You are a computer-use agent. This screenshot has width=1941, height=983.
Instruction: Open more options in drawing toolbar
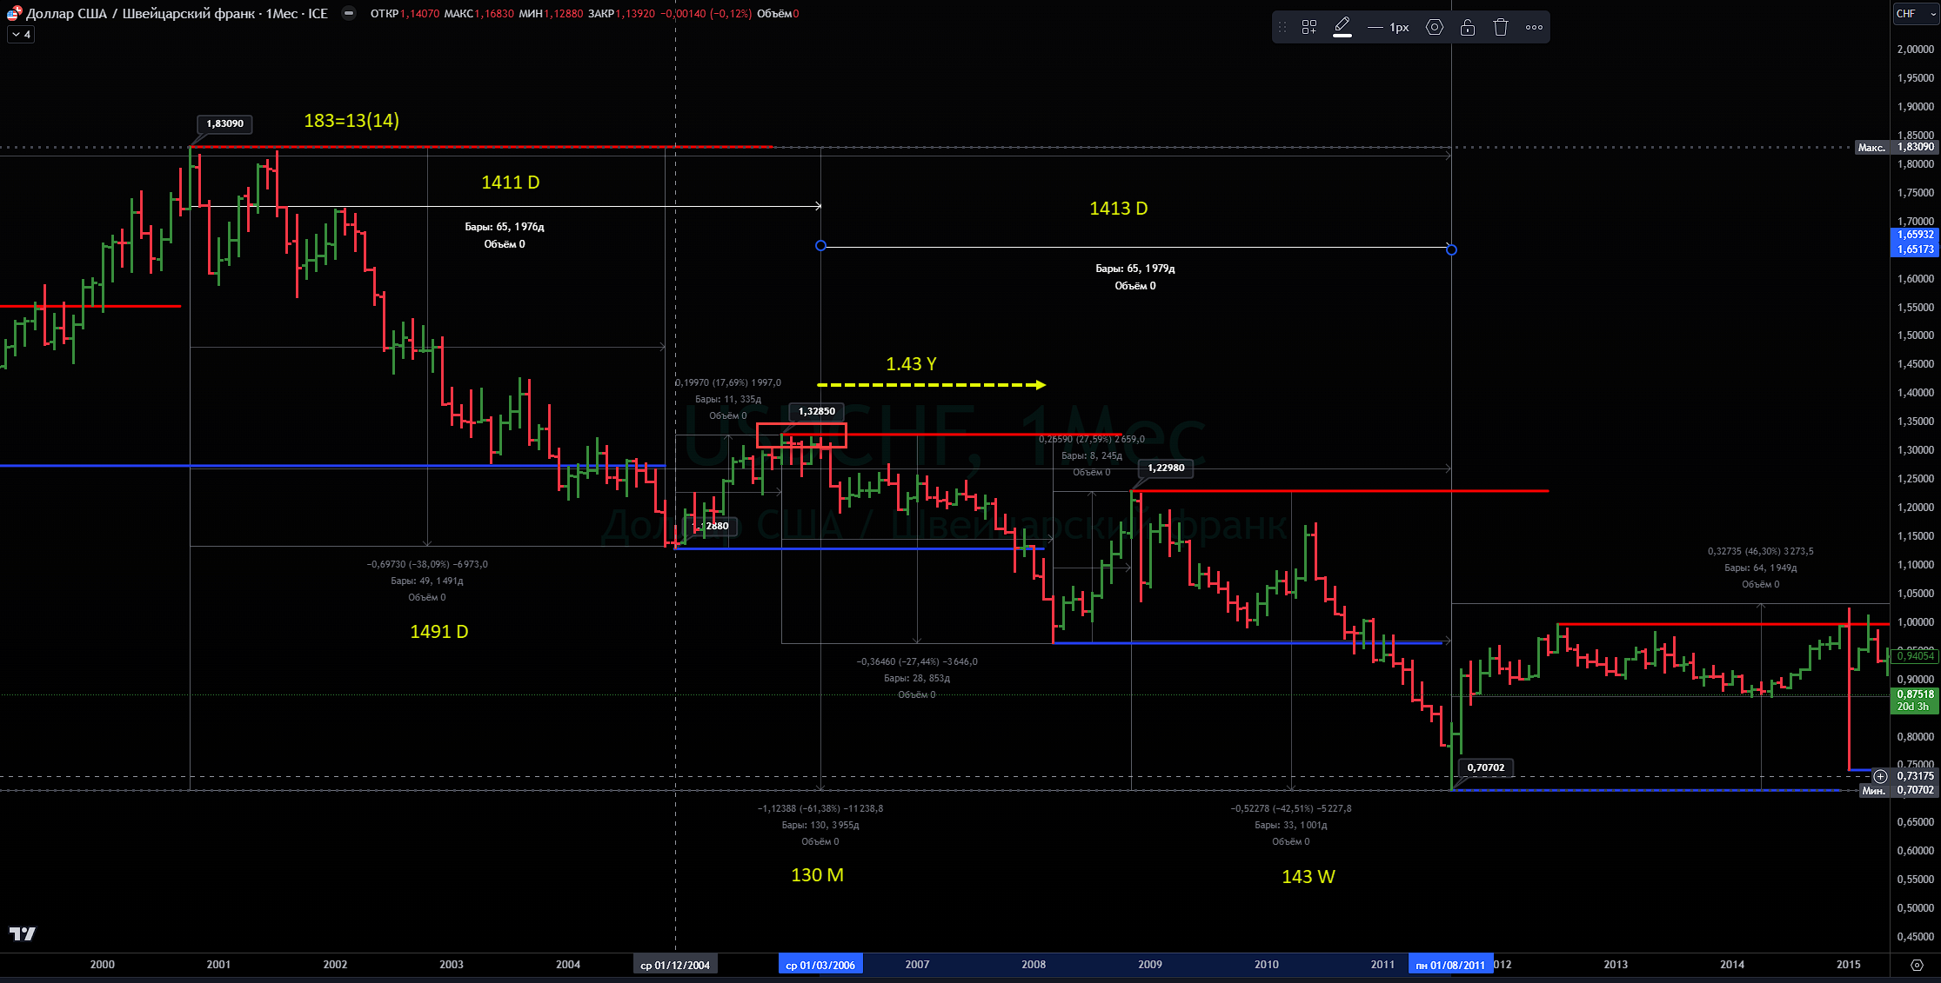tap(1534, 27)
